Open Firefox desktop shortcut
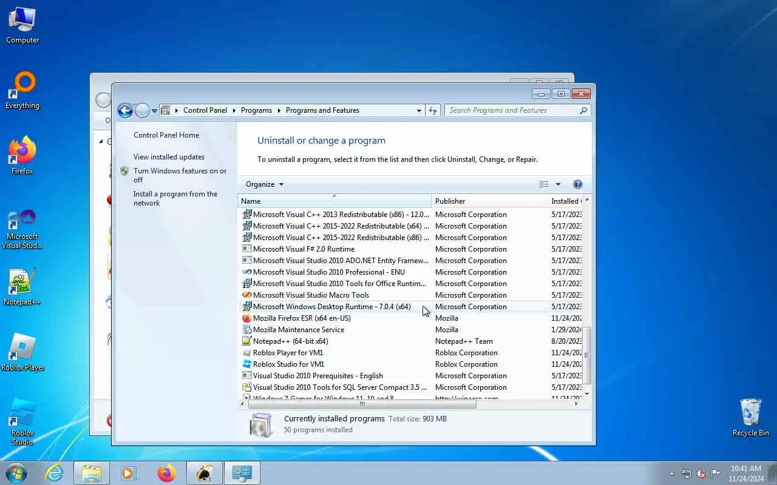 coord(22,156)
